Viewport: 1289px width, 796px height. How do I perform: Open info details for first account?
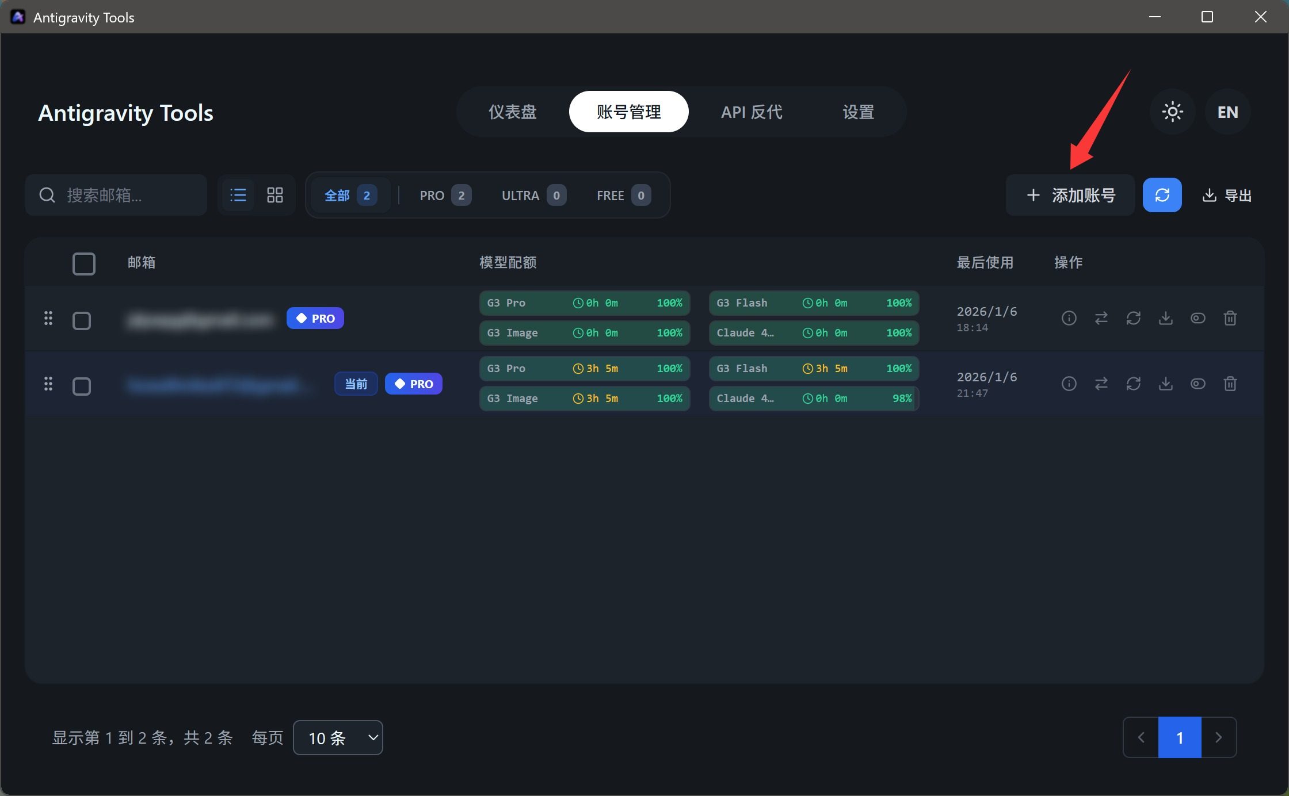click(1069, 318)
